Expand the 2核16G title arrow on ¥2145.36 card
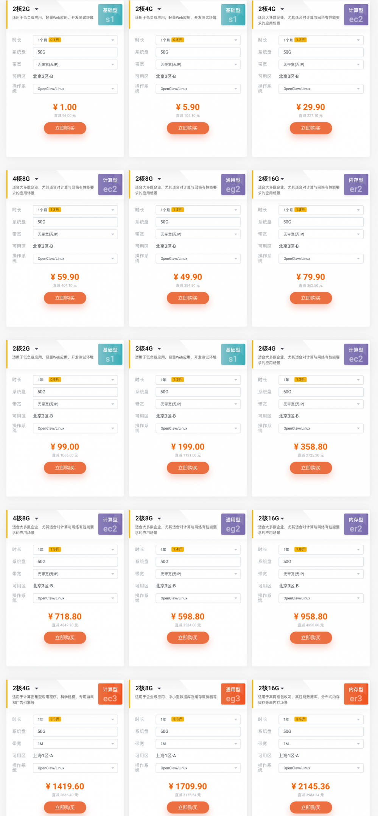Screen dimensions: 378x816 tap(283, 688)
